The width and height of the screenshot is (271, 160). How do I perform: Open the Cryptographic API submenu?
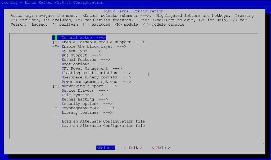pos(88,108)
